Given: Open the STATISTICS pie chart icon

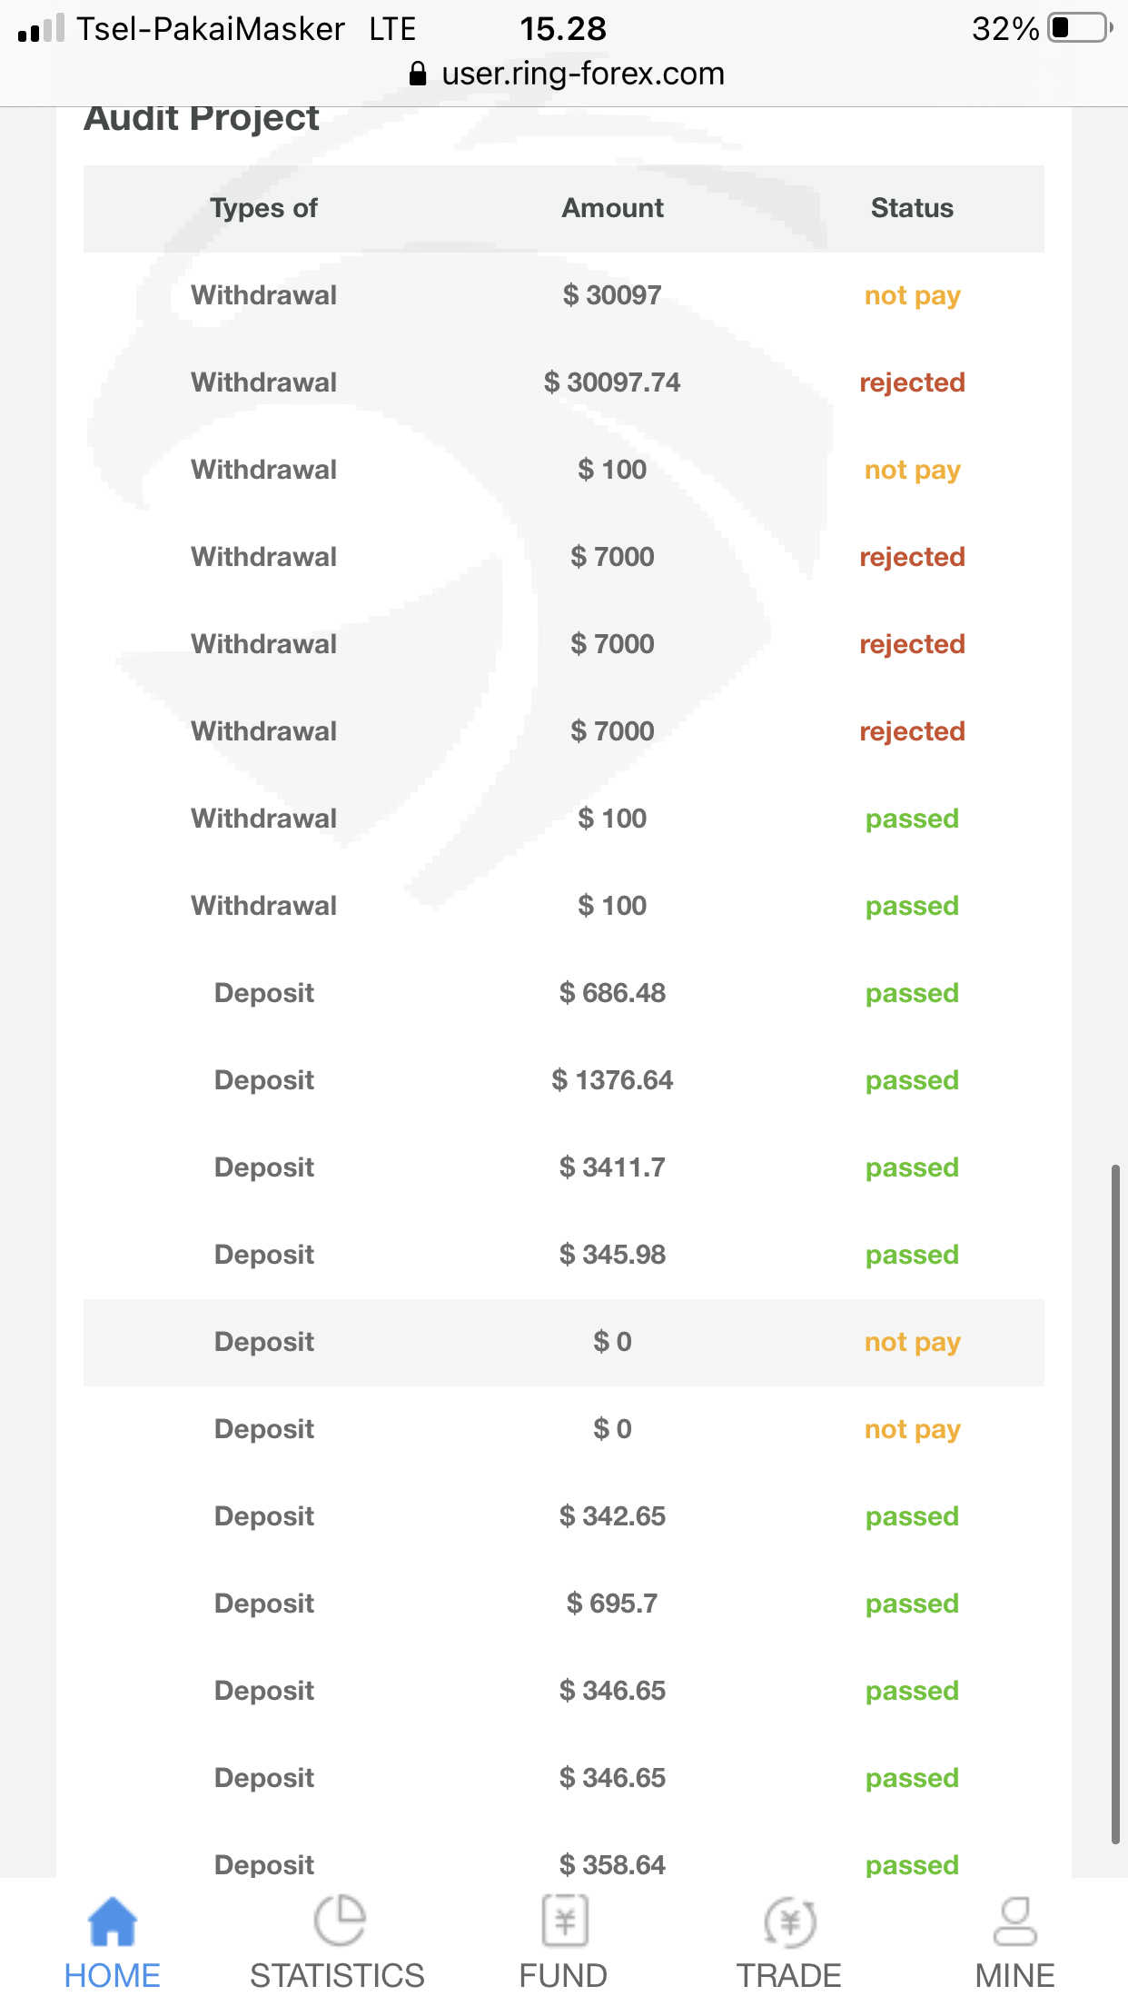Looking at the screenshot, I should click(338, 1921).
